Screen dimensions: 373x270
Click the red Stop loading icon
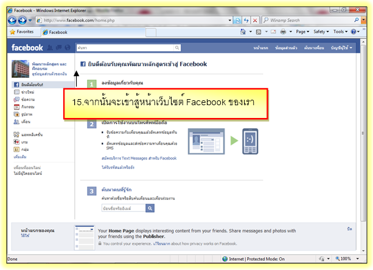255,21
